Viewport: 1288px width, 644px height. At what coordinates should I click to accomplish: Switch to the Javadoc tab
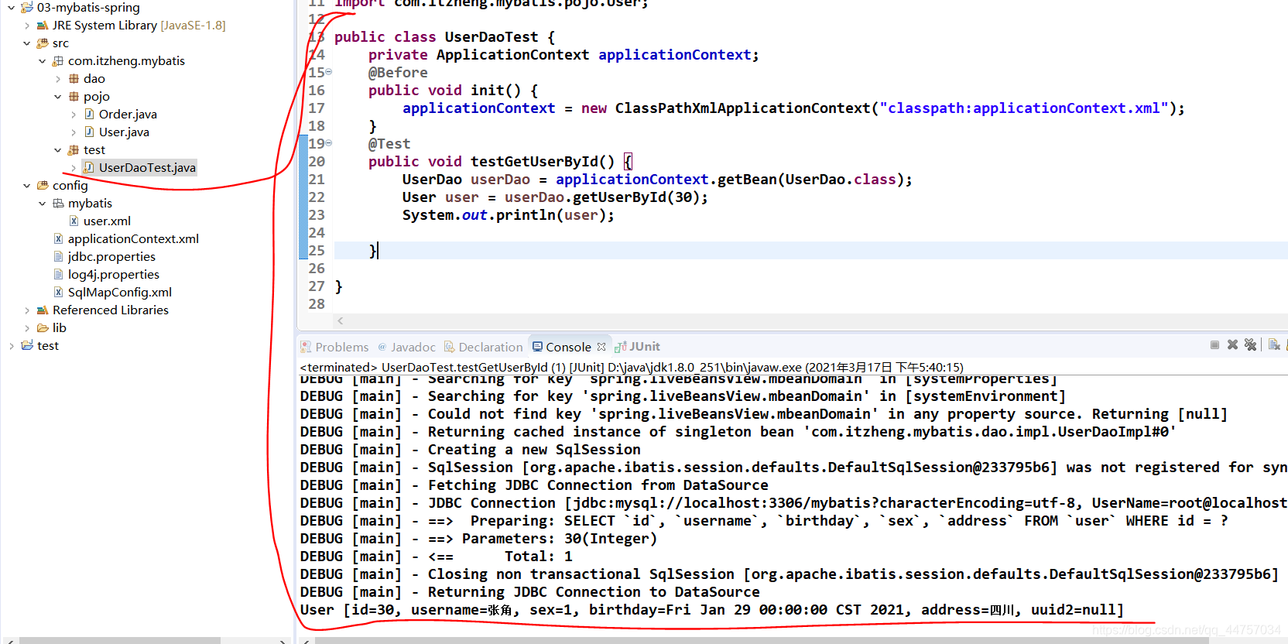pyautogui.click(x=406, y=347)
